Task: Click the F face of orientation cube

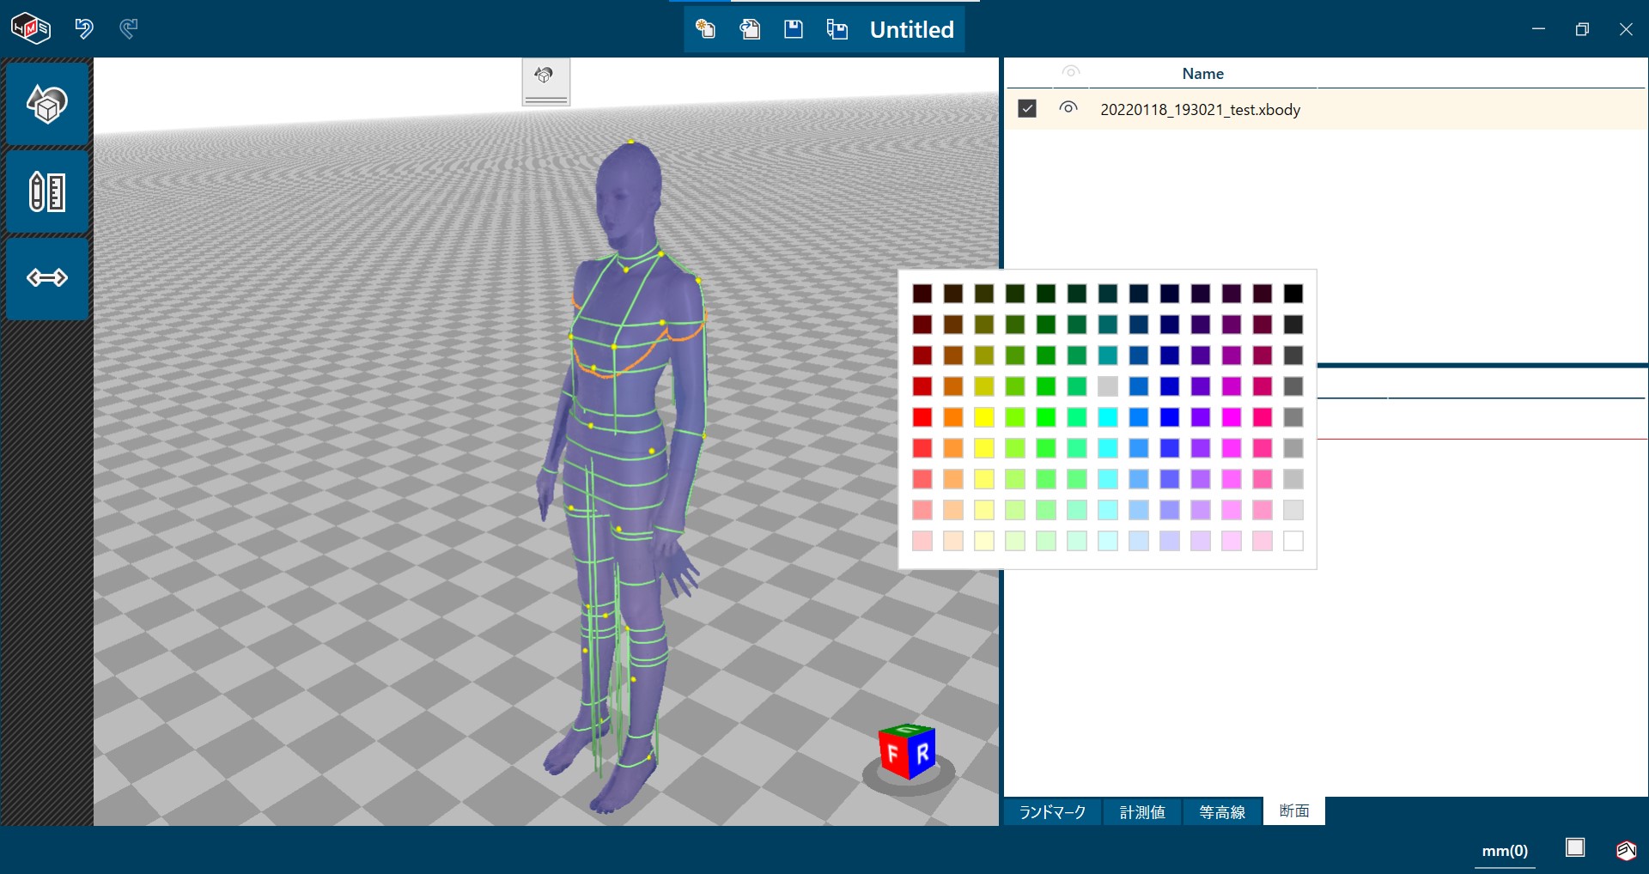Action: (x=893, y=755)
